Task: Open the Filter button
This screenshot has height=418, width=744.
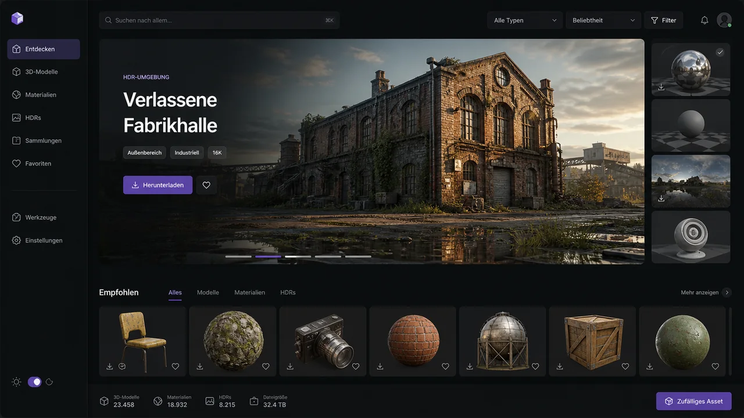Action: [x=663, y=20]
